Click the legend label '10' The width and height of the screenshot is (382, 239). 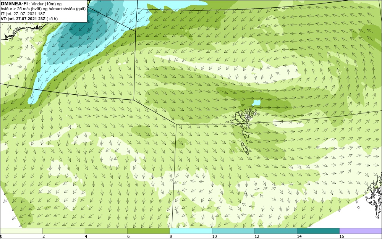click(x=214, y=236)
